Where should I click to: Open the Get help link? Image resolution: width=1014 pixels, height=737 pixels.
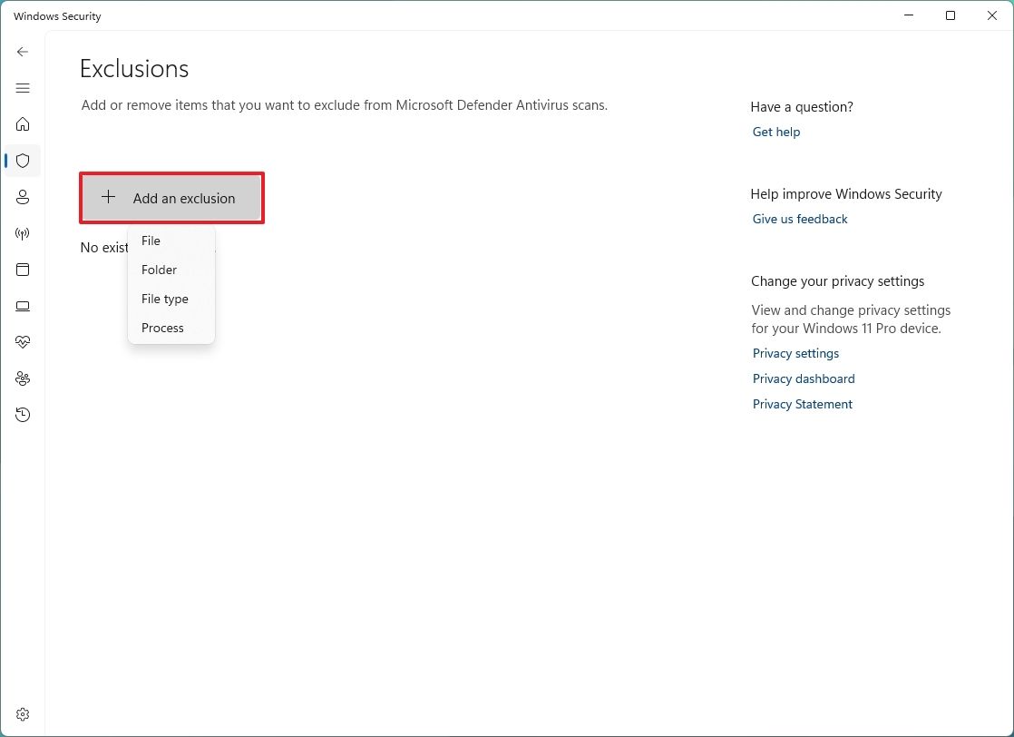pos(776,132)
